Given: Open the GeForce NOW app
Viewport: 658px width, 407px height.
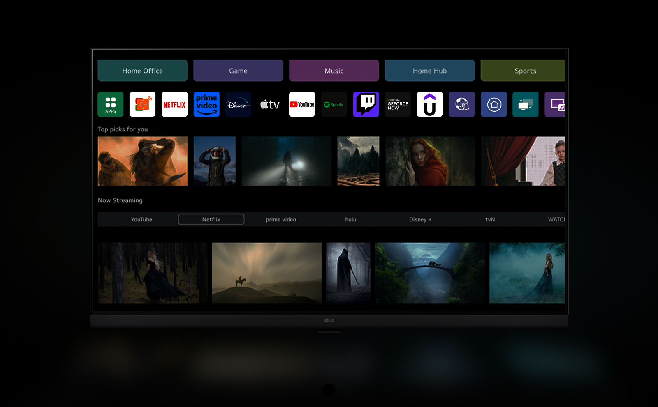Looking at the screenshot, I should (x=398, y=104).
